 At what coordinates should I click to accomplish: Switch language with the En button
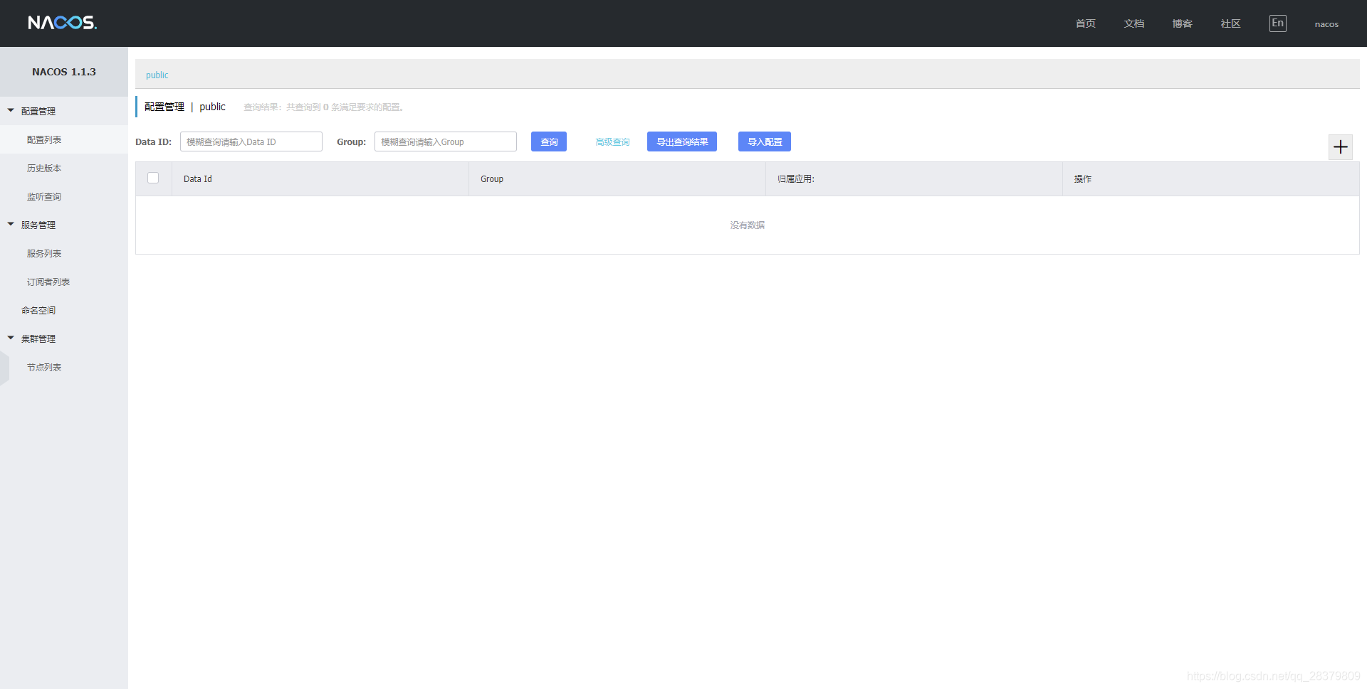(1278, 23)
